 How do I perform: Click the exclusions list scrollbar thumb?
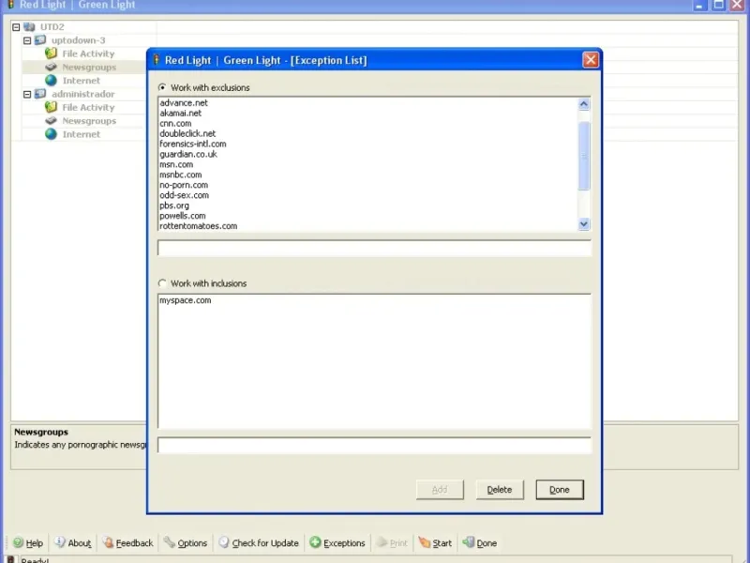click(x=583, y=156)
